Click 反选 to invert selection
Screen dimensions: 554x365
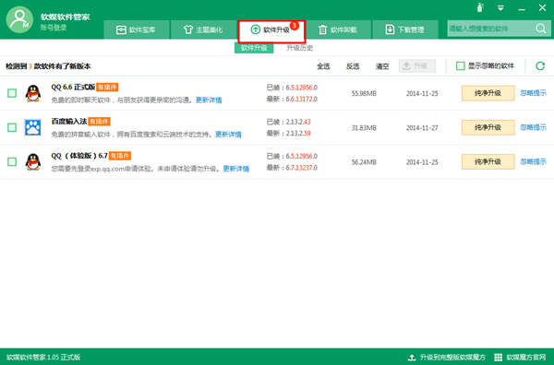pos(353,66)
